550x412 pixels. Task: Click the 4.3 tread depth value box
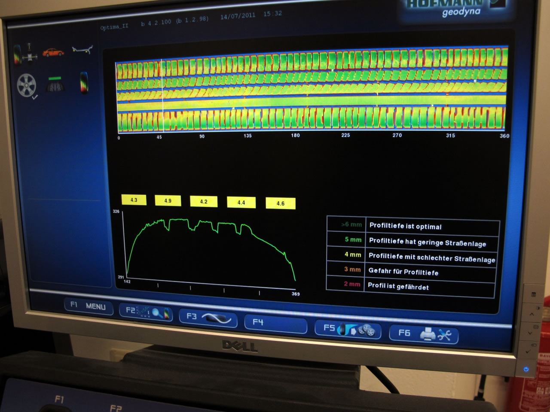click(134, 200)
